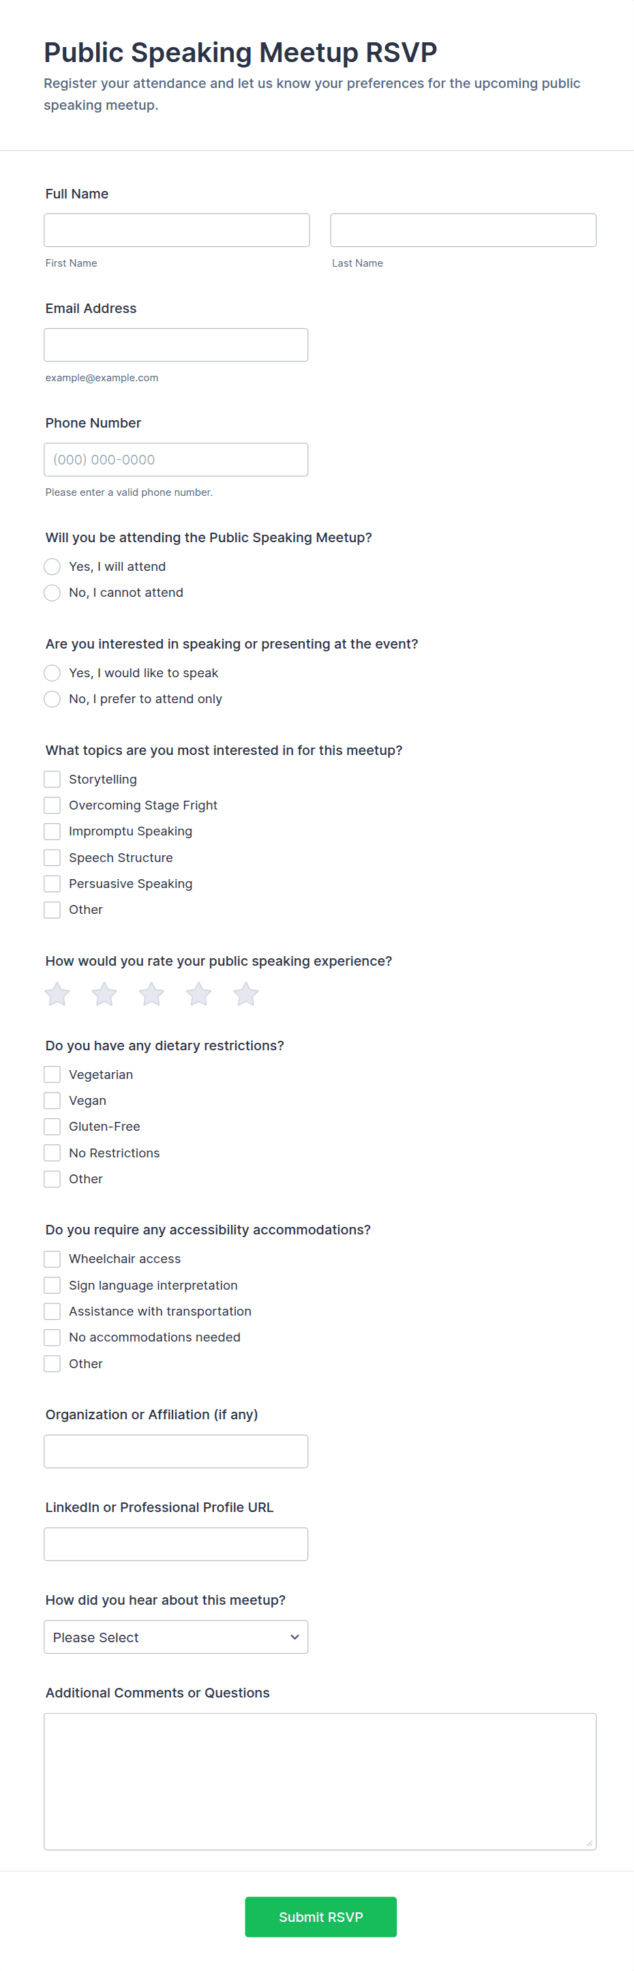Focus the Additional Comments text area
This screenshot has height=1971, width=634.
tap(320, 1781)
